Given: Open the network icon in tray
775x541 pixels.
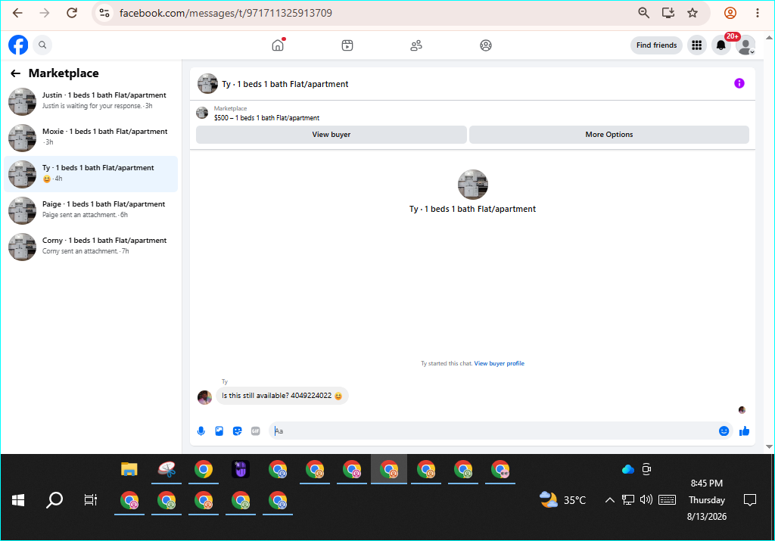Looking at the screenshot, I should pyautogui.click(x=627, y=500).
